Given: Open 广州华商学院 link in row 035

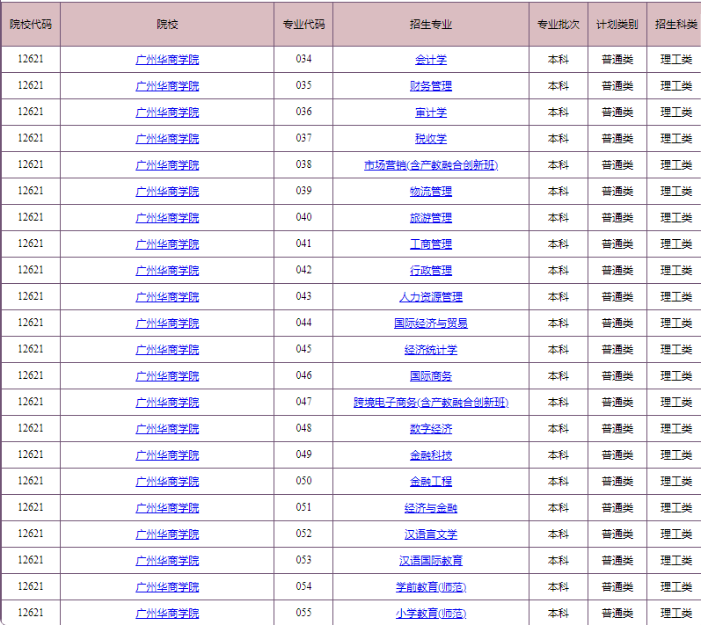Looking at the screenshot, I should click(x=167, y=86).
